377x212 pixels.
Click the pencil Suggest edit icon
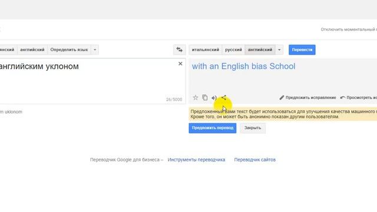[x=282, y=98]
